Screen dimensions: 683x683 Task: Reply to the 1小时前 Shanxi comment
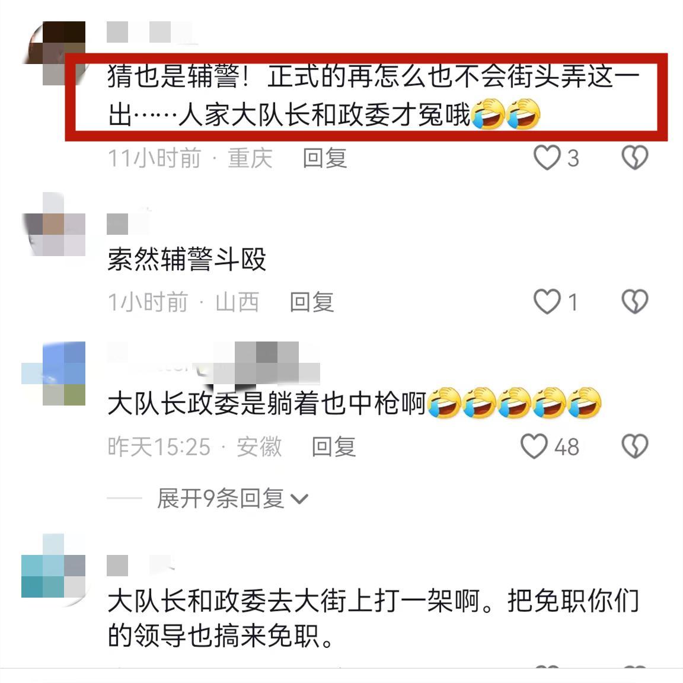pos(312,302)
